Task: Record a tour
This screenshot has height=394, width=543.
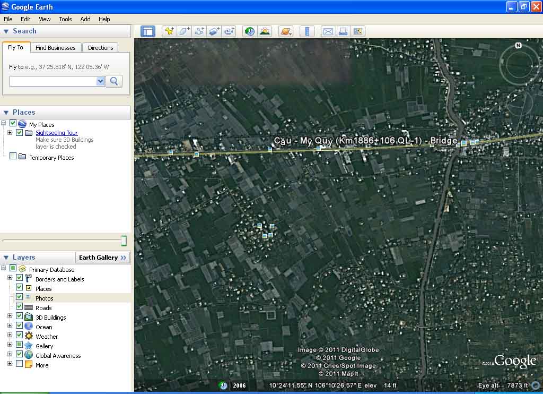Action: coord(229,31)
